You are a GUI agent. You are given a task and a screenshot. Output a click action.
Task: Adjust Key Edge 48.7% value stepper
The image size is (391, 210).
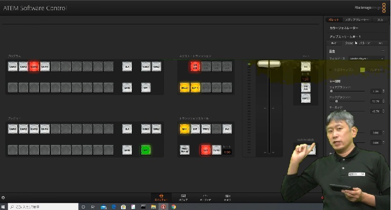coord(384,111)
